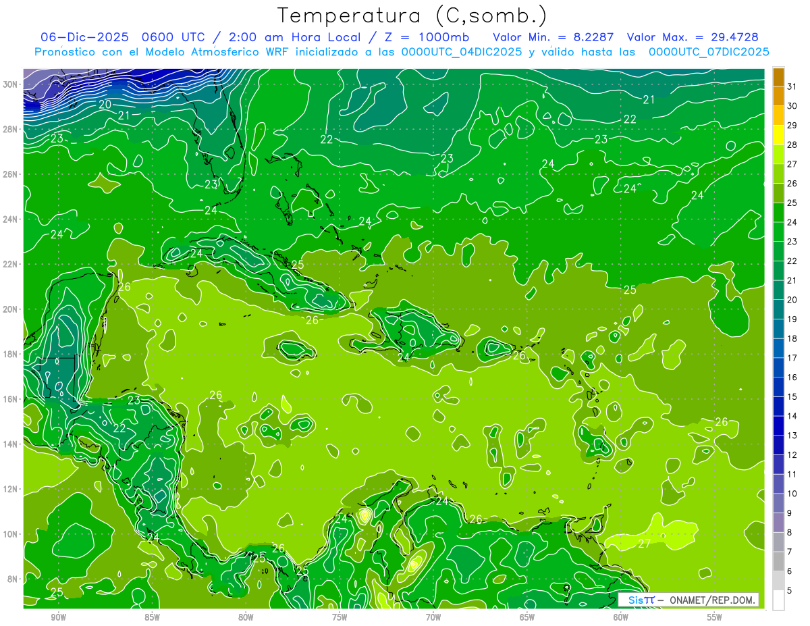Click the 65W longitude axis label
This screenshot has height=626, width=810.
[x=527, y=617]
